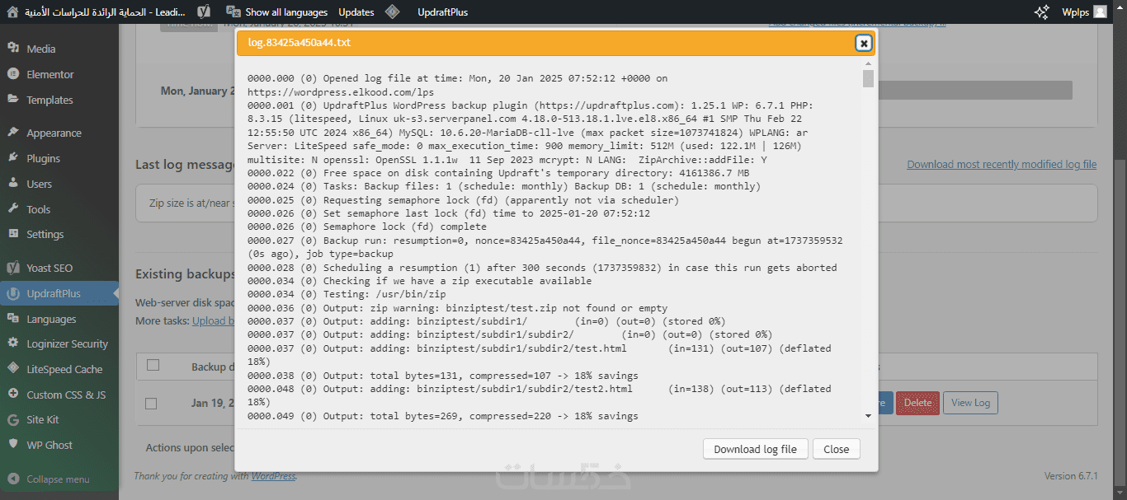Click the Site Kit Google icon
This screenshot has height=500, width=1127.
12,419
